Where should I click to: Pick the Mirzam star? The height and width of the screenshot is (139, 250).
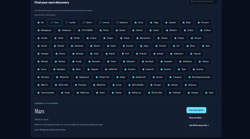[x=196, y=38]
